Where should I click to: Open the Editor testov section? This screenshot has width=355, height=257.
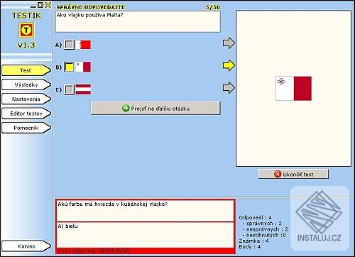pyautogui.click(x=26, y=114)
